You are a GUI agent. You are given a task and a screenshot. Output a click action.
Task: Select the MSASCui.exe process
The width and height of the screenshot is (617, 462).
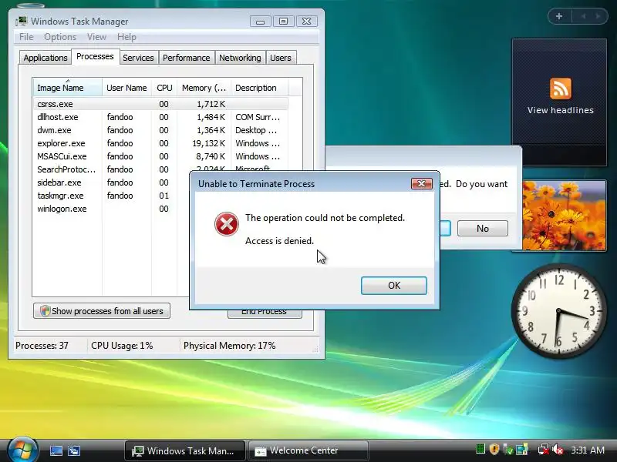(160, 156)
